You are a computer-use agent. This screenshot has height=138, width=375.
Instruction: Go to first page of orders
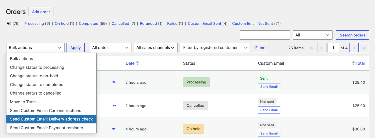coord(311,48)
